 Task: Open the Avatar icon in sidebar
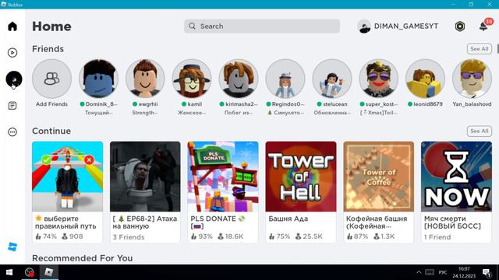[14, 79]
